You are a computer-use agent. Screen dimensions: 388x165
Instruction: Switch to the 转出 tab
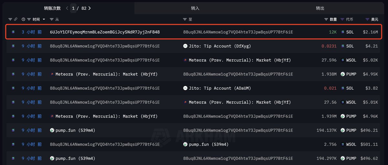click(320, 8)
